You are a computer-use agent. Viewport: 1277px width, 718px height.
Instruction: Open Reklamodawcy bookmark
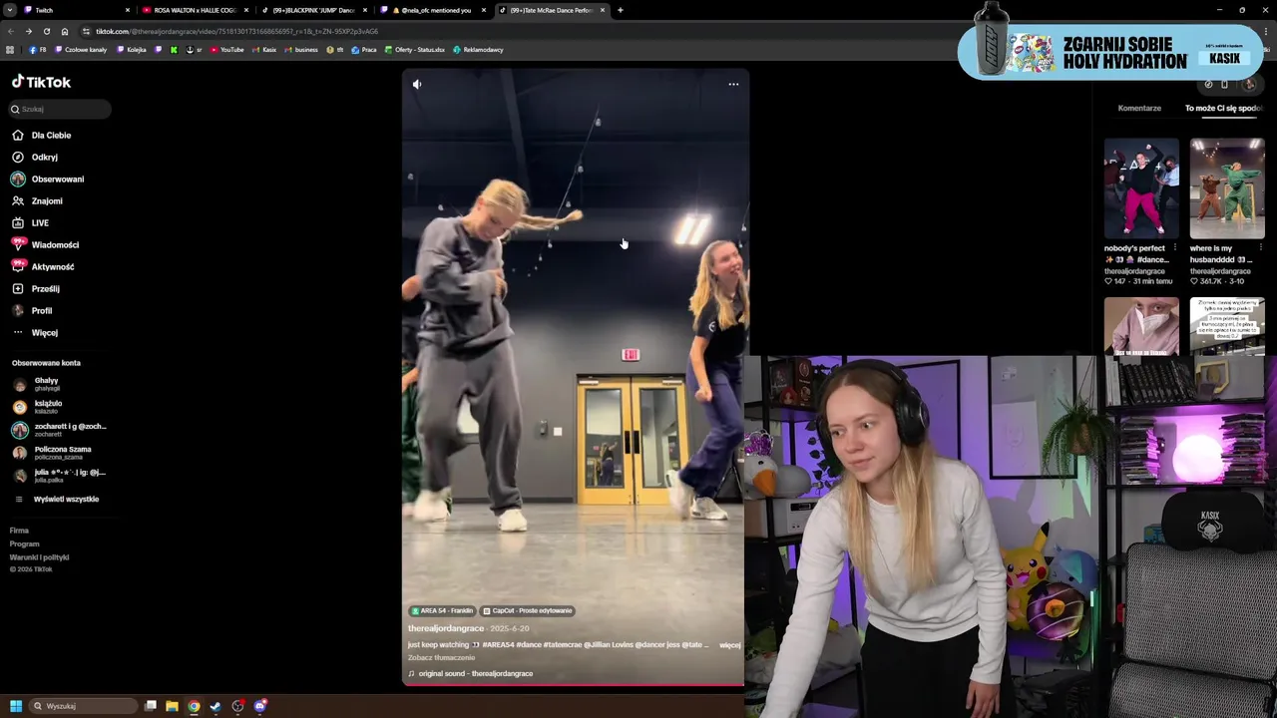click(x=478, y=50)
